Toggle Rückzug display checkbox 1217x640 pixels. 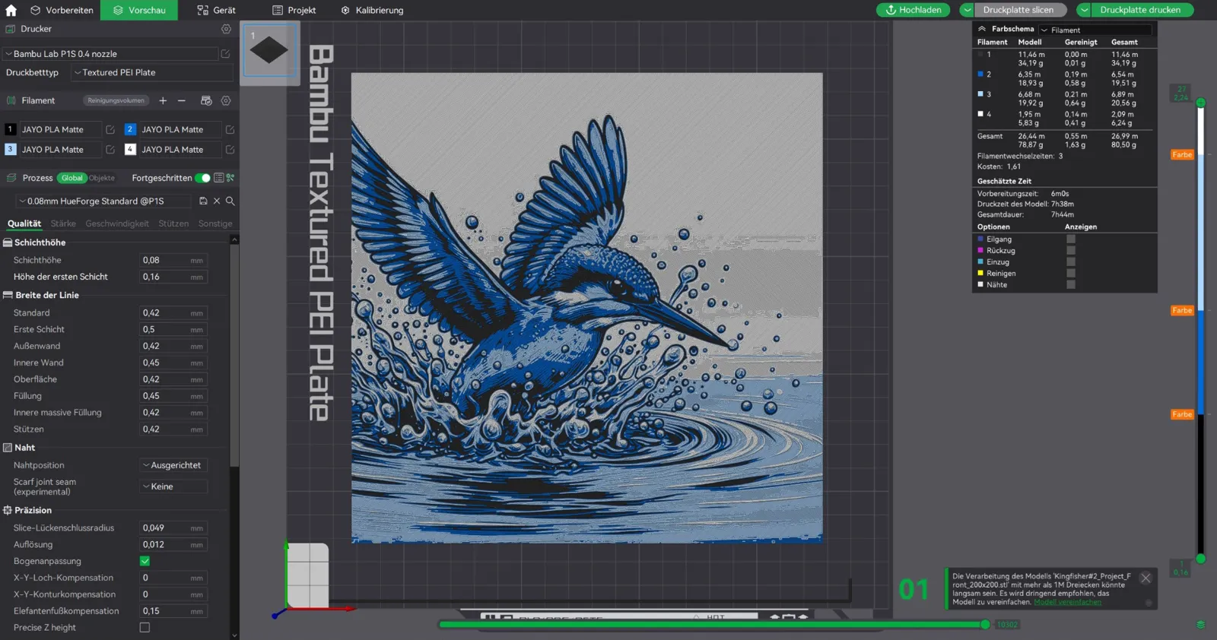tap(1071, 250)
